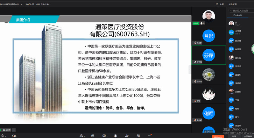
Task: Click the search joined members field
Action: (x=242, y=10)
